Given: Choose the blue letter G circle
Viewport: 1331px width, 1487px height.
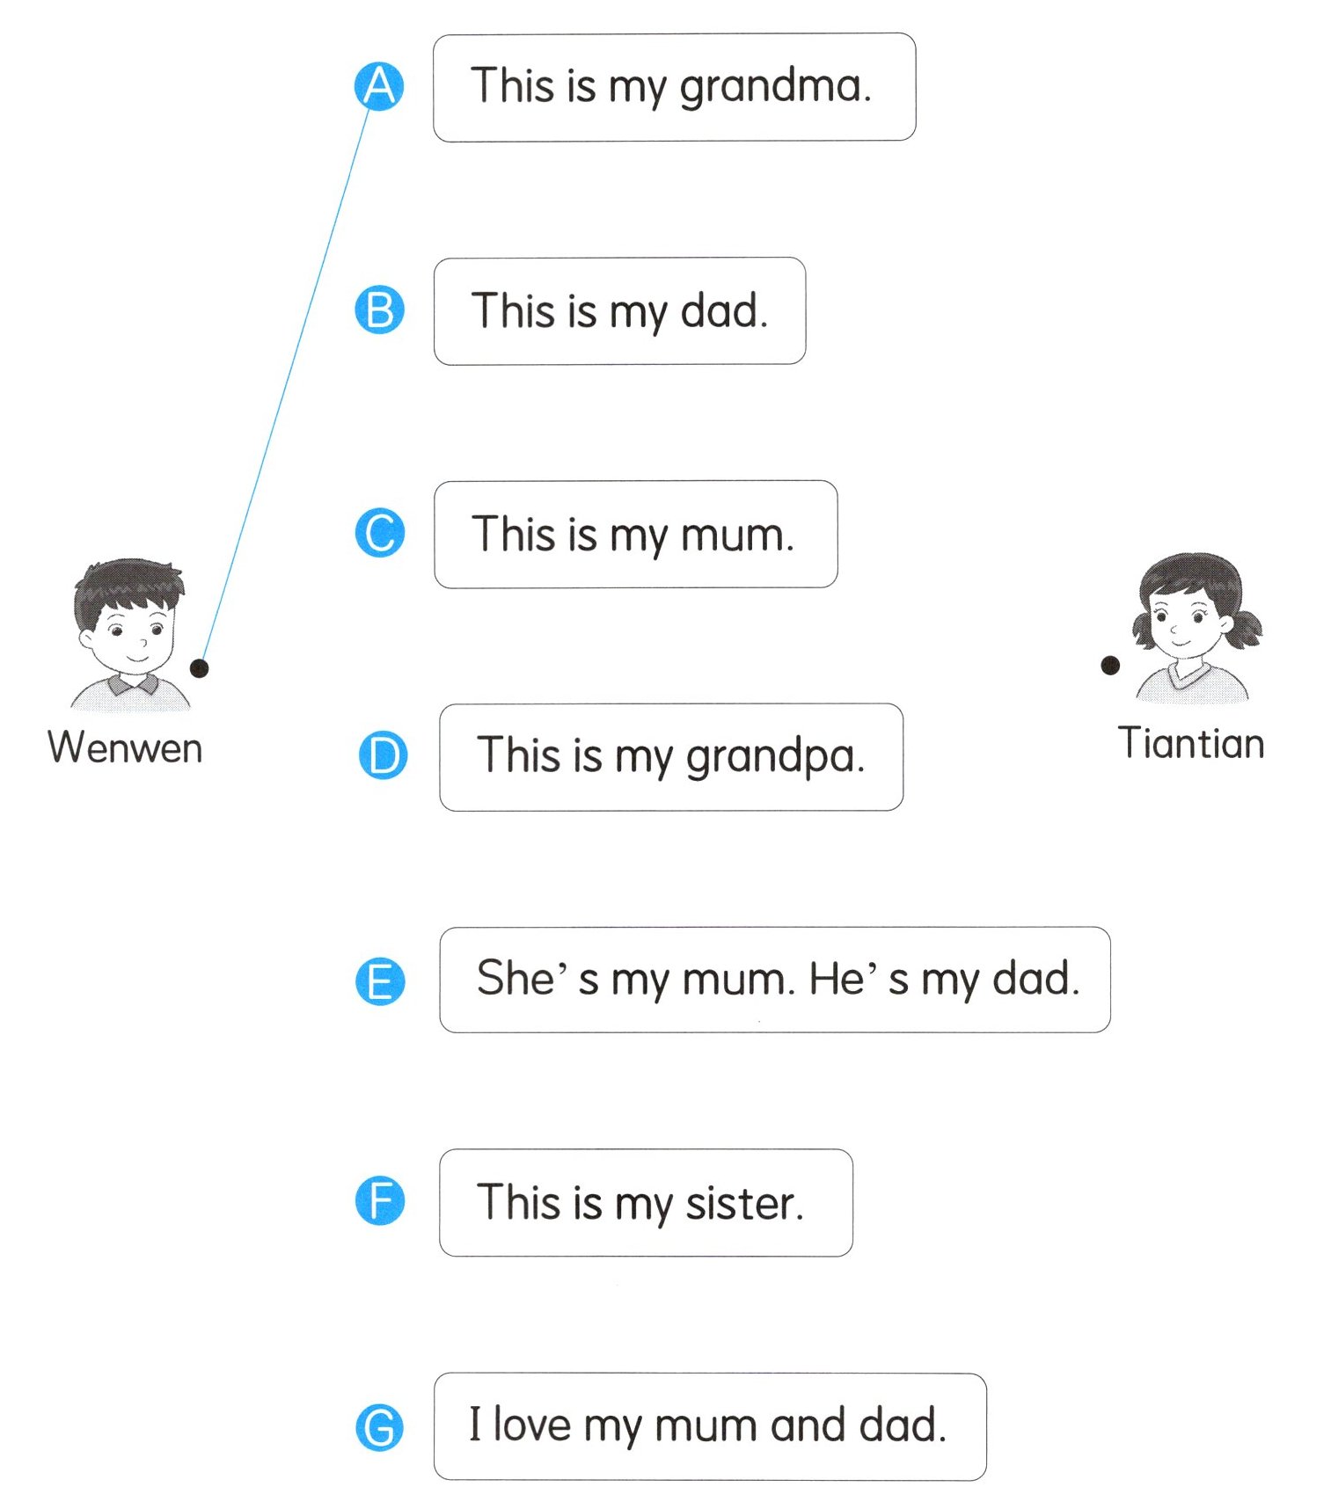Looking at the screenshot, I should (x=380, y=1426).
